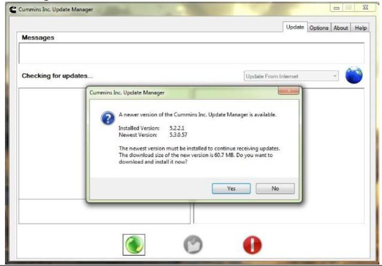Click the Installed Version label in dialog
This screenshot has width=382, height=266.
coord(139,128)
